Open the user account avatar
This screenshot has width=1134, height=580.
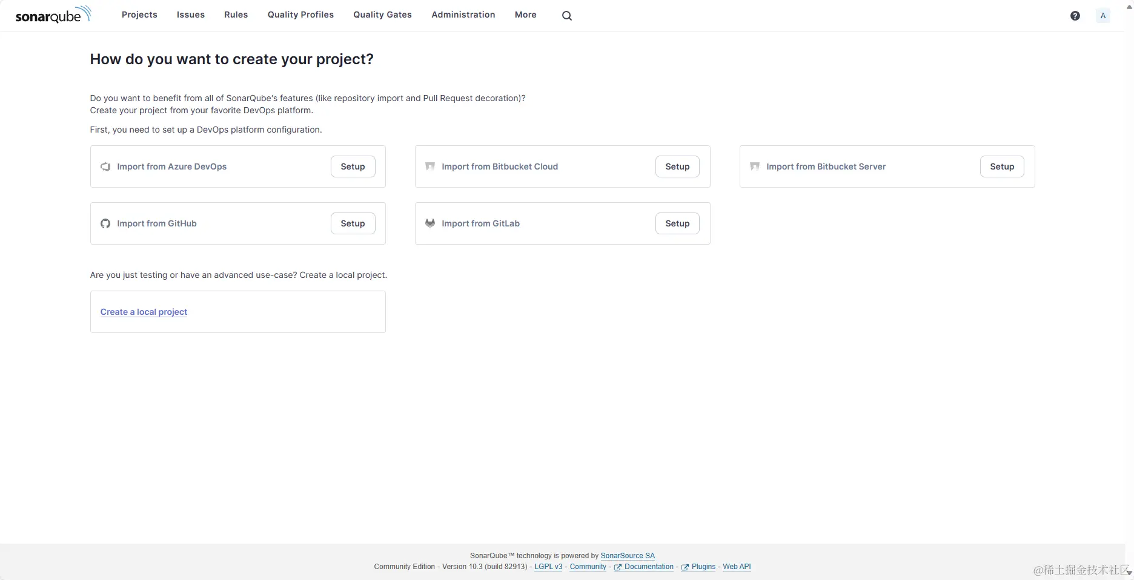[x=1103, y=16]
